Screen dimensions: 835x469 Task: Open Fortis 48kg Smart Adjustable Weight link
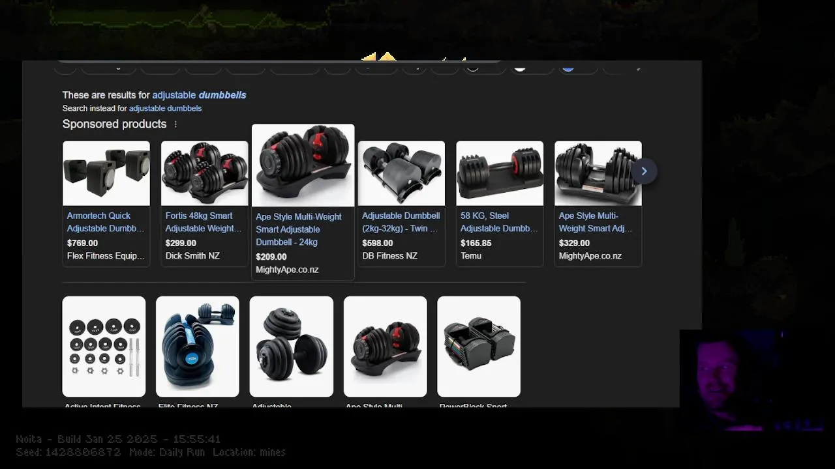(204, 222)
